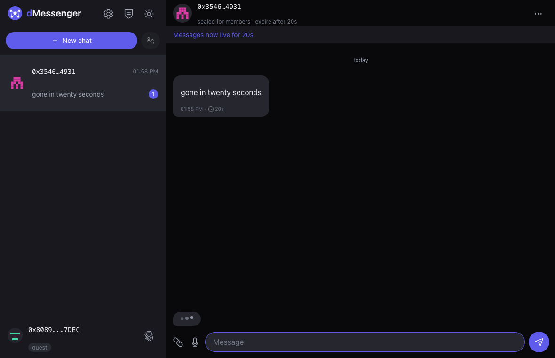The width and height of the screenshot is (555, 358).
Task: Focus the Message input field
Action: pos(365,342)
